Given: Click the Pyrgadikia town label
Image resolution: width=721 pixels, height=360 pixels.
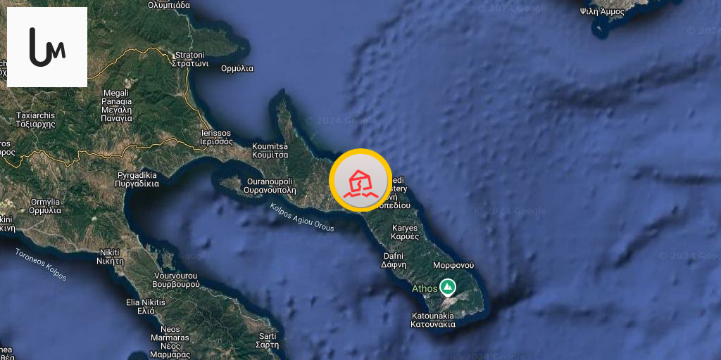Looking at the screenshot, I should [137, 179].
